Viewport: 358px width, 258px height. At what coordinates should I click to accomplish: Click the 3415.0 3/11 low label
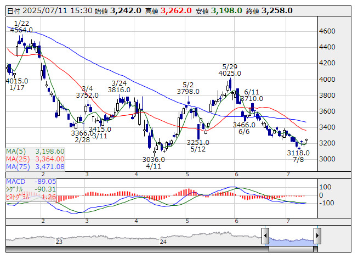pyautogui.click(x=100, y=133)
